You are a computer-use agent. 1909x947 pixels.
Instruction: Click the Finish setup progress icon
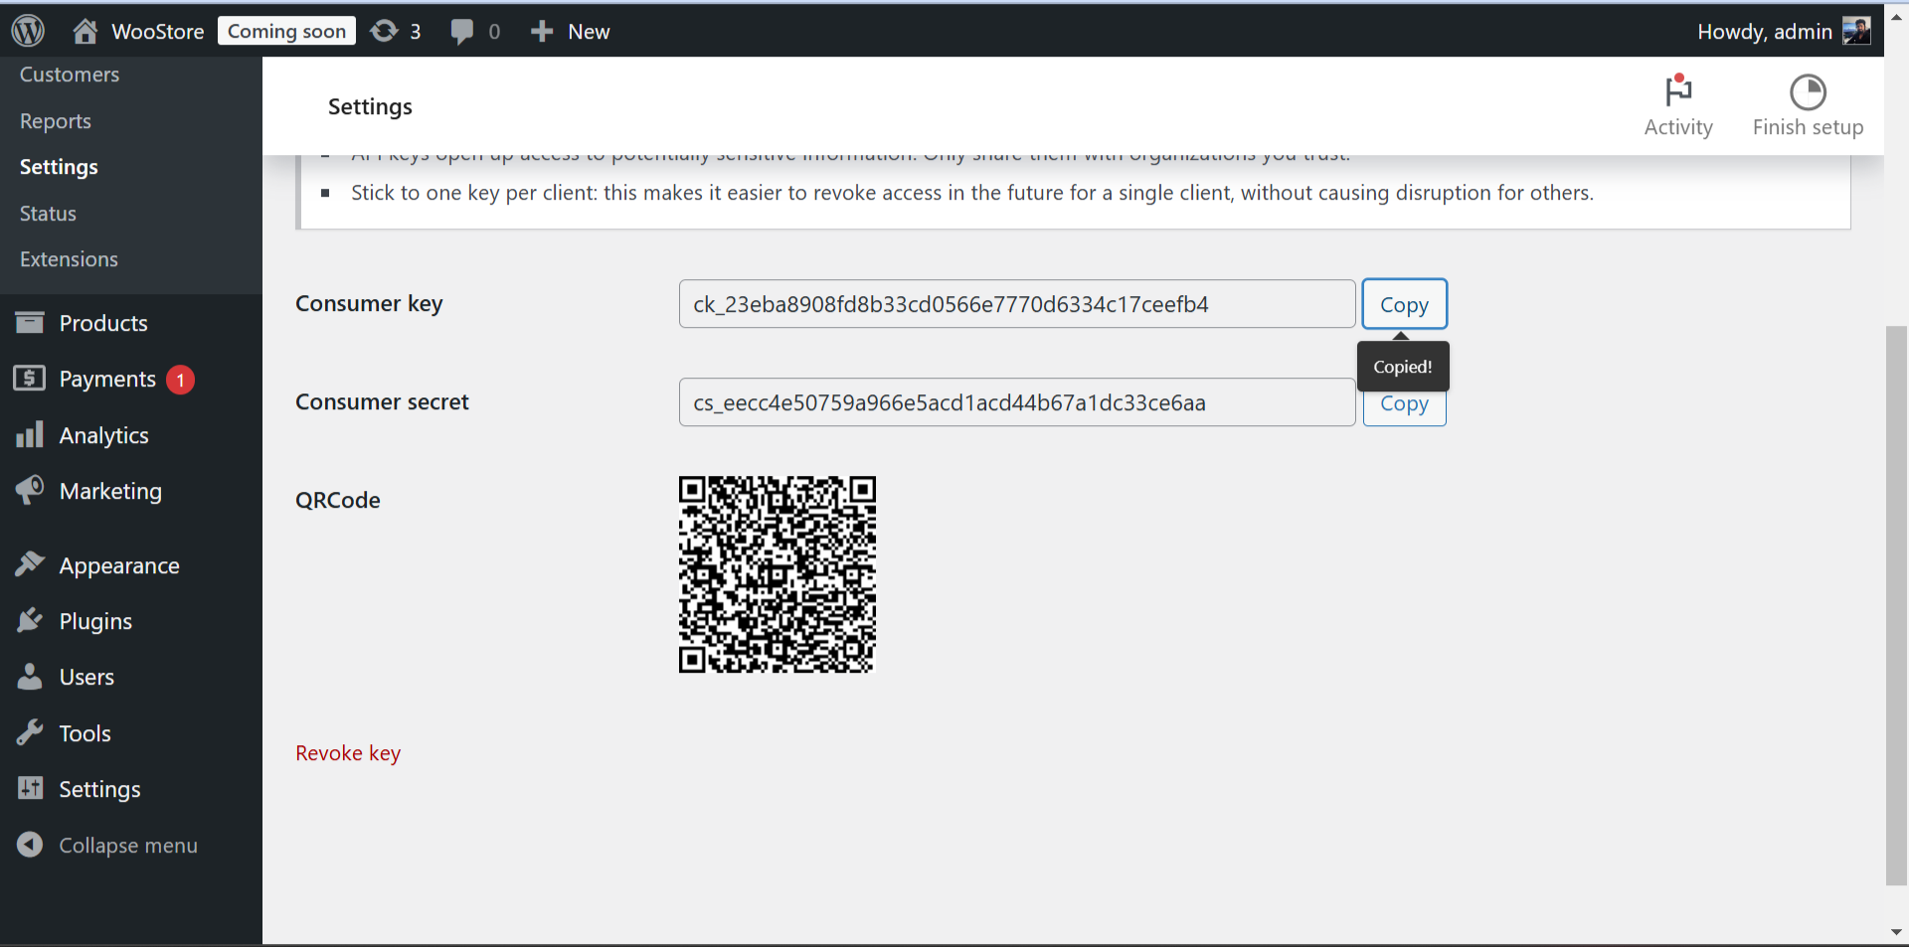(x=1808, y=92)
